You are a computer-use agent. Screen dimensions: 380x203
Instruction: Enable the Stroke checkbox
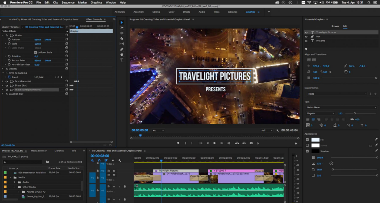point(307,146)
